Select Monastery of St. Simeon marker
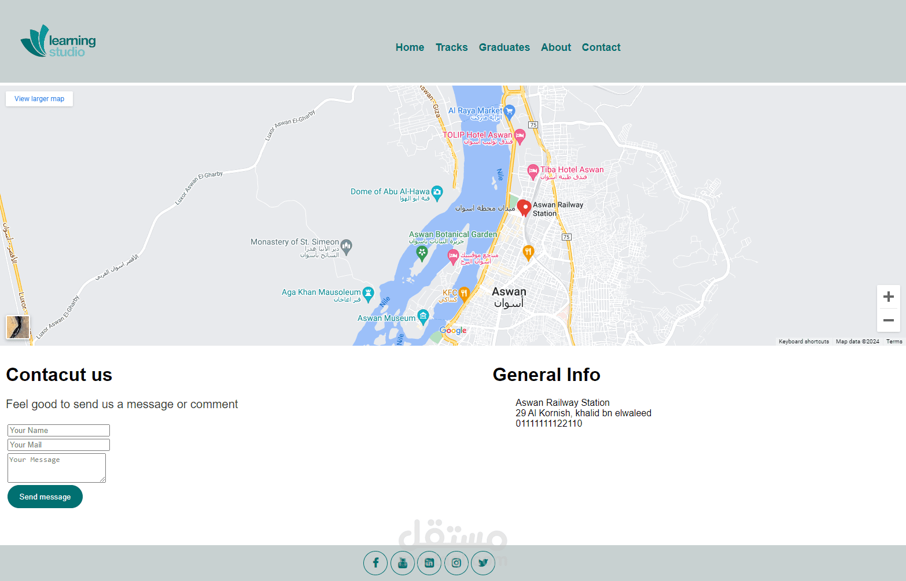Image resolution: width=906 pixels, height=581 pixels. (x=347, y=247)
